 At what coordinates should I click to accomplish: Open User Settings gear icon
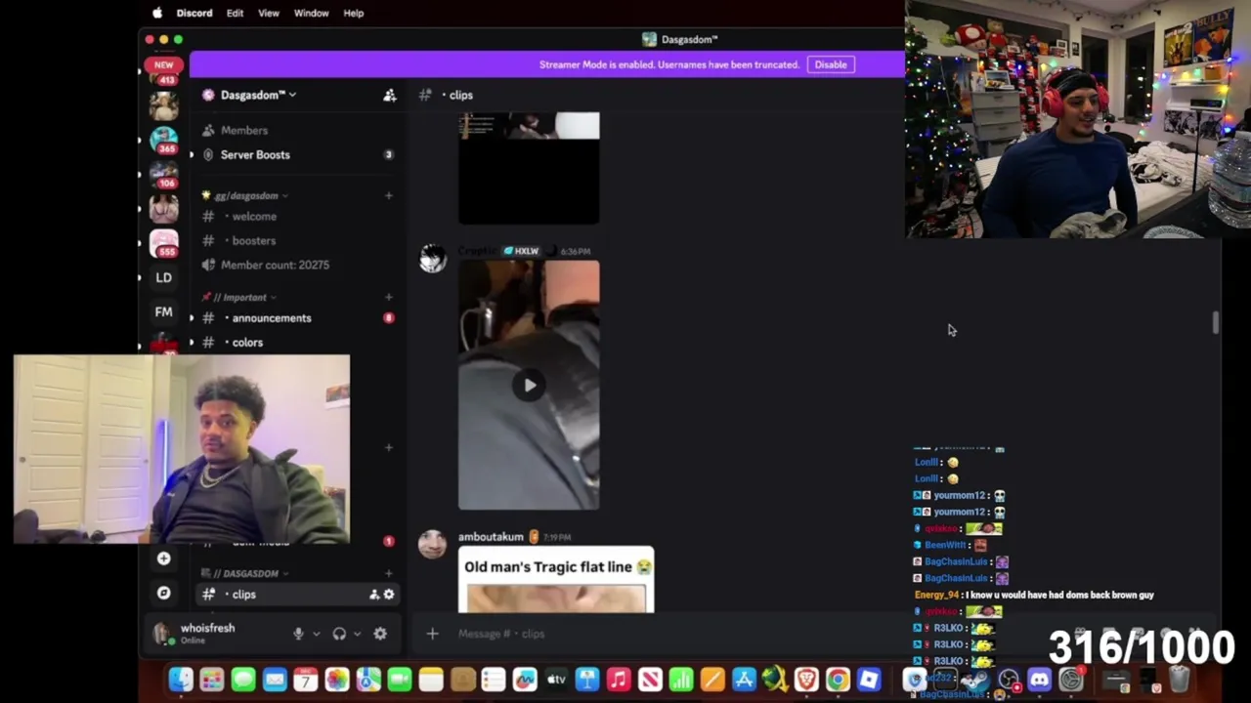pyautogui.click(x=380, y=634)
